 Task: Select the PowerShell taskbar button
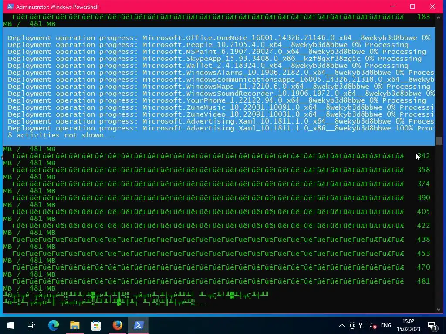click(x=139, y=325)
